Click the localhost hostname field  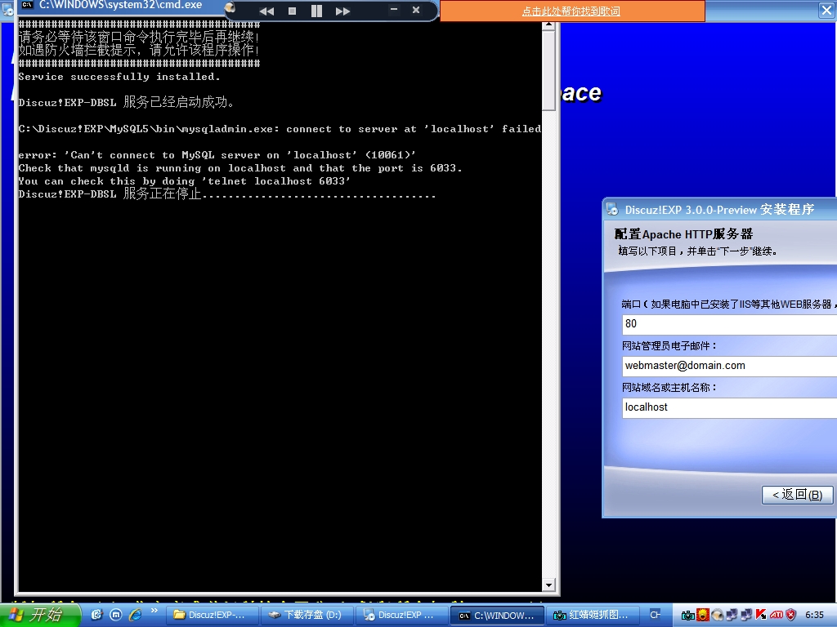pos(729,407)
